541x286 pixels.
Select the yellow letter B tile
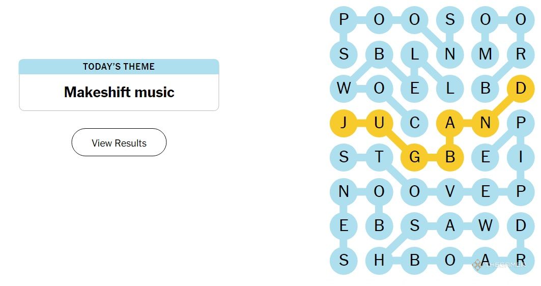[x=450, y=157]
